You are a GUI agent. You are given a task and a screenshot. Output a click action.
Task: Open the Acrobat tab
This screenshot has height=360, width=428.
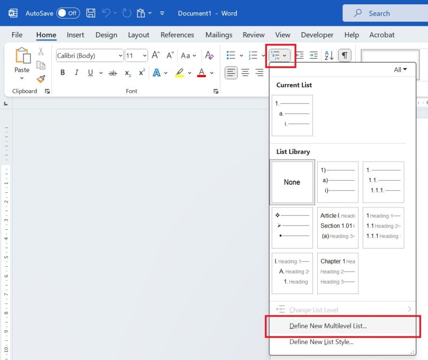[x=381, y=35]
